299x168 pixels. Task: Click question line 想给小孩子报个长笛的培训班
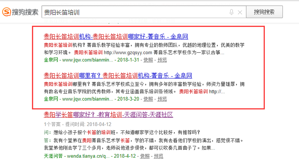tap(122, 132)
